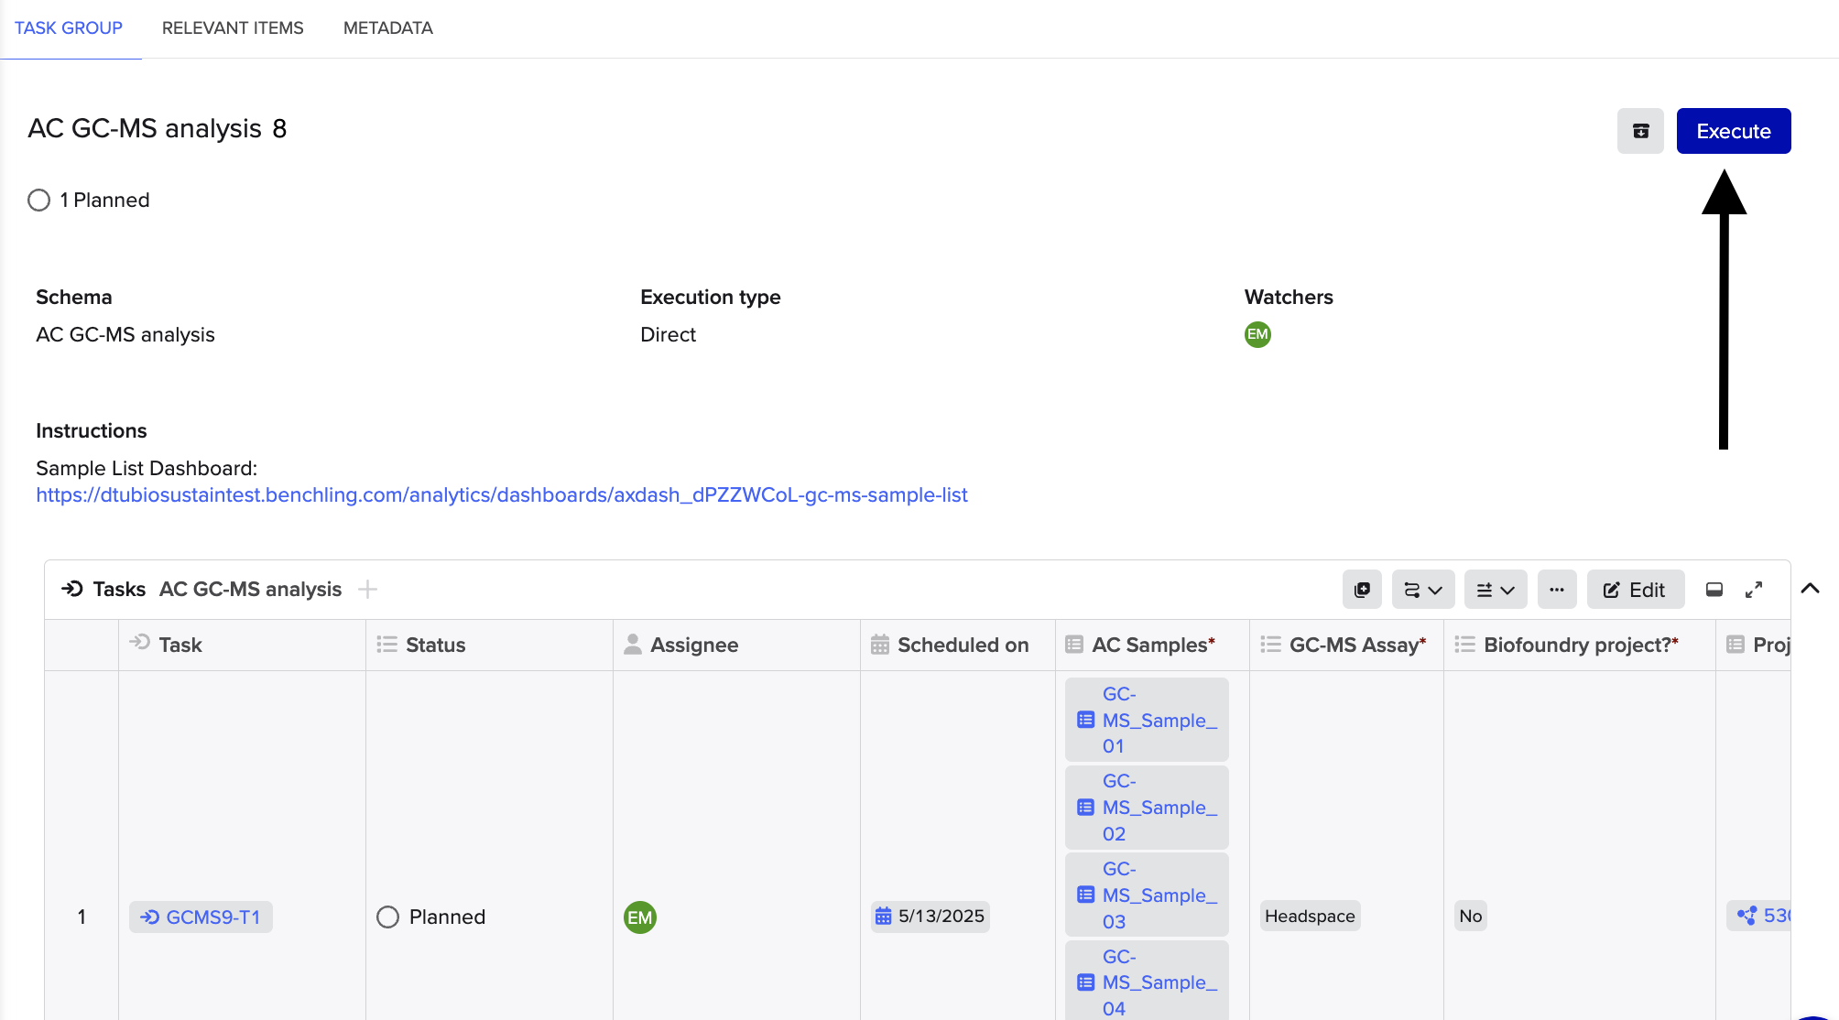Click the Assignee column header
The height and width of the screenshot is (1020, 1839).
click(x=737, y=645)
